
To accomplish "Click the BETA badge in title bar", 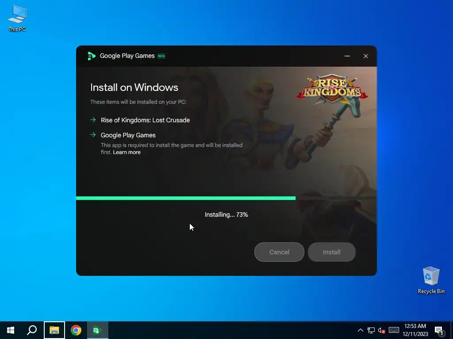I will click(x=161, y=56).
